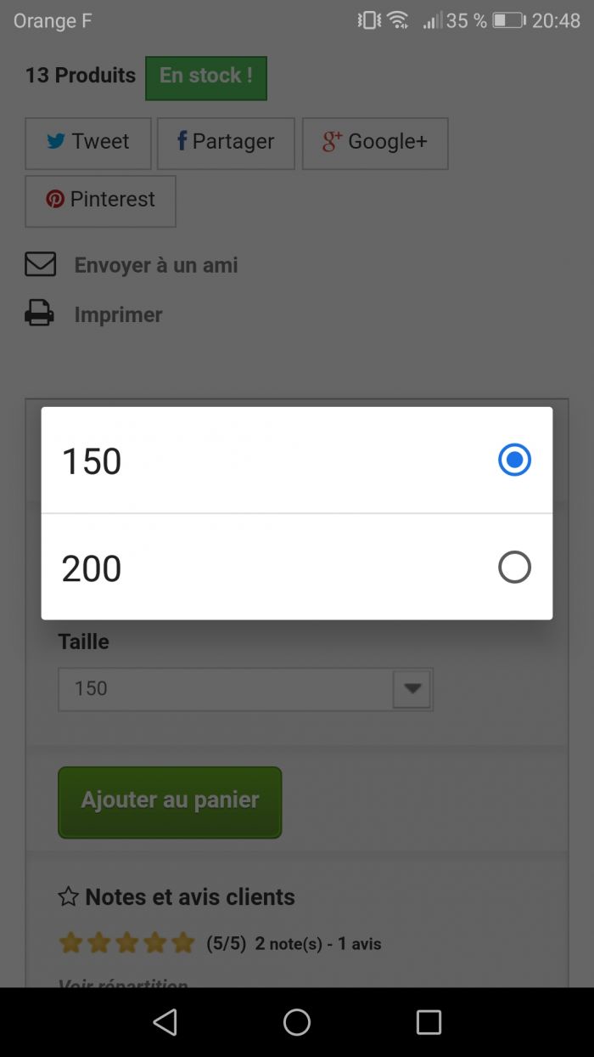Tap the En stock ! badge
Viewport: 594px width, 1057px height.
point(206,77)
